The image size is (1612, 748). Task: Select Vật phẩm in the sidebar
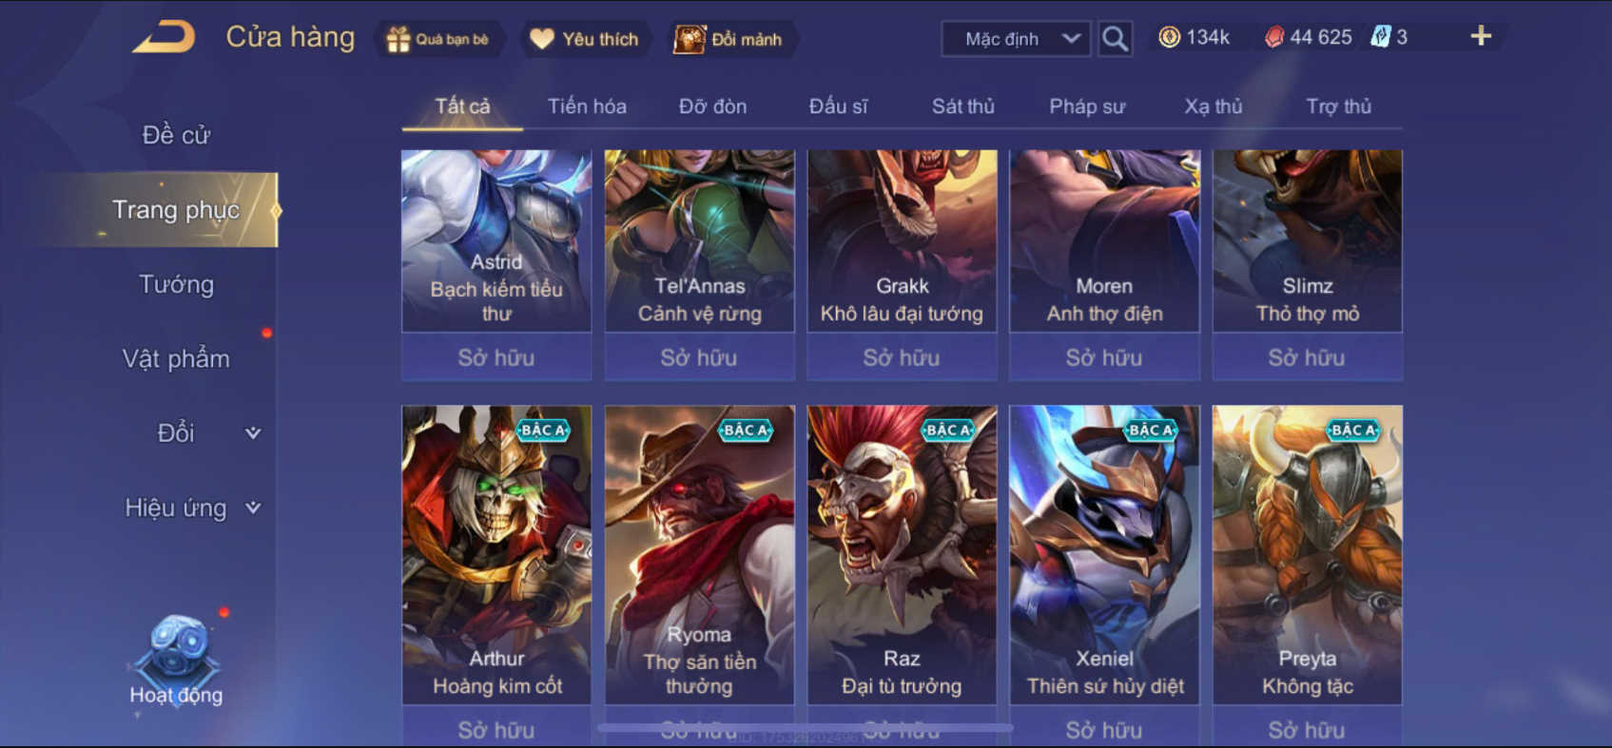click(176, 358)
